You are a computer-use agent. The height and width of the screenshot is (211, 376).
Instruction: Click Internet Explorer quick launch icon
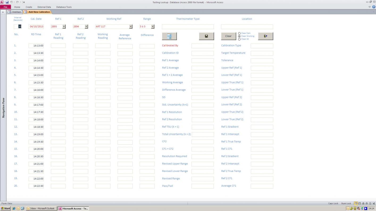(14, 208)
